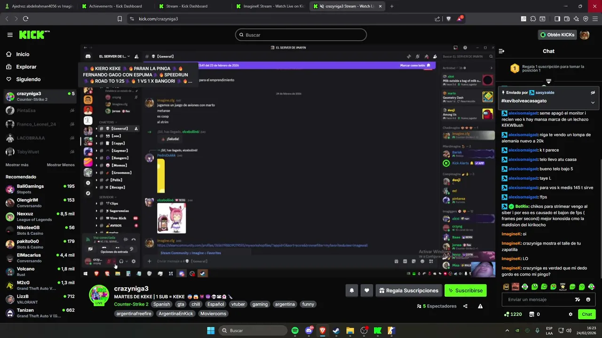The image size is (602, 338).
Task: Click the Suscribirse button
Action: [465, 291]
